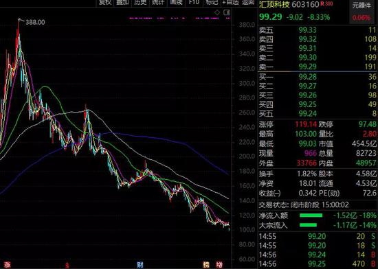
Task: Open the 叠加 overlay toolbar option
Action: [x=122, y=3]
